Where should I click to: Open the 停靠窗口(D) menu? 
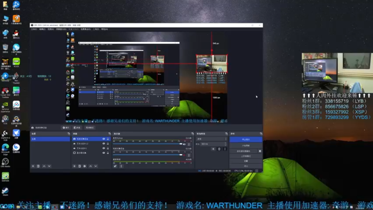click(61, 29)
